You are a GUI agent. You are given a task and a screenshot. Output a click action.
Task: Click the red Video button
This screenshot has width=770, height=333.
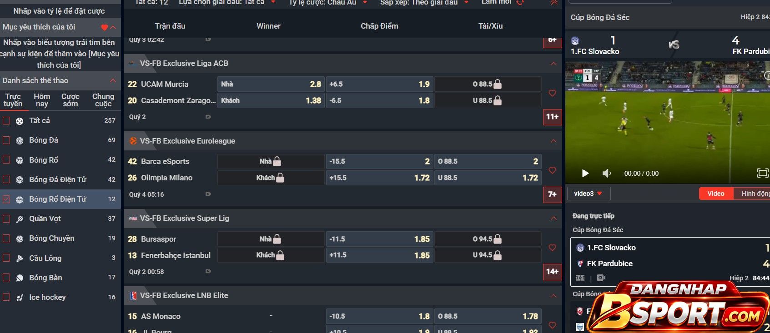(x=716, y=194)
